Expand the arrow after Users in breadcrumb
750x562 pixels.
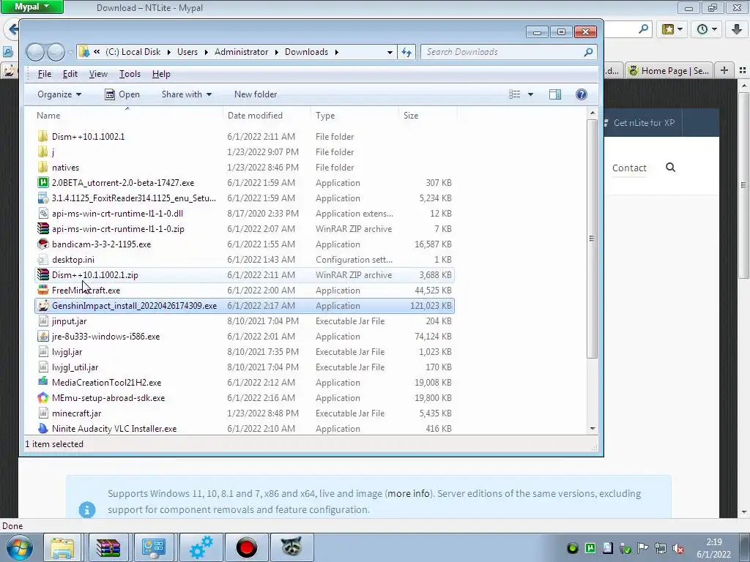pyautogui.click(x=206, y=52)
